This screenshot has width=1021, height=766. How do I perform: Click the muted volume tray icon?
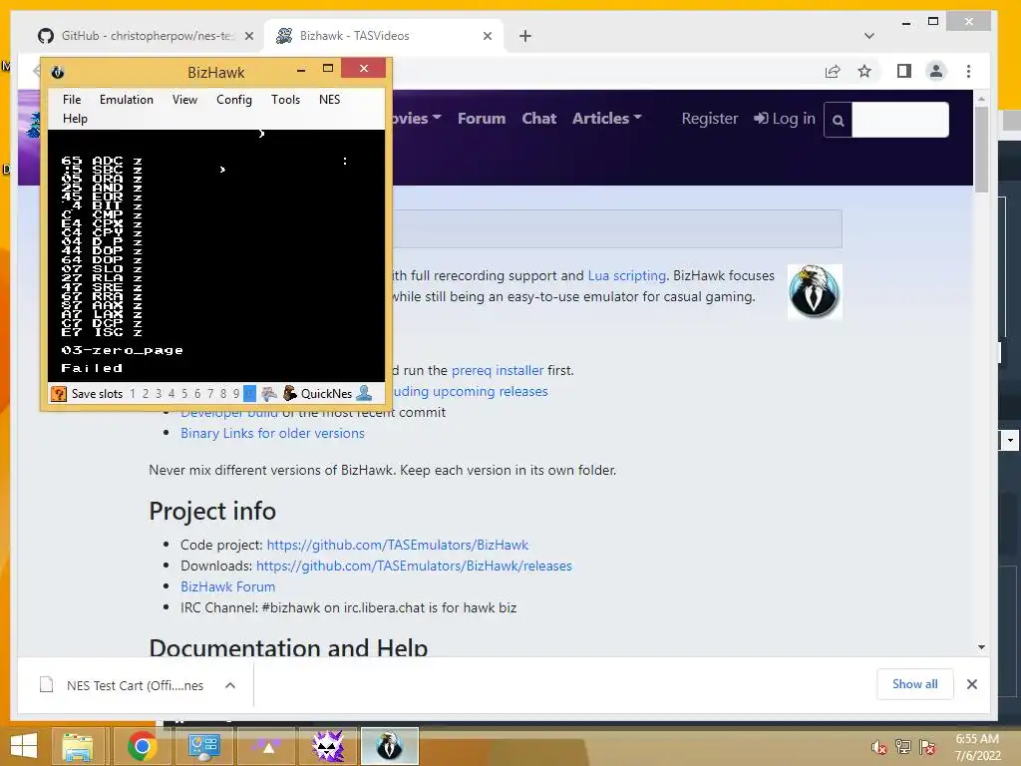tap(879, 747)
